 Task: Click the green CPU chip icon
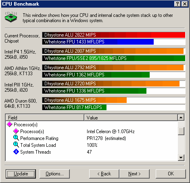coord(11,17)
